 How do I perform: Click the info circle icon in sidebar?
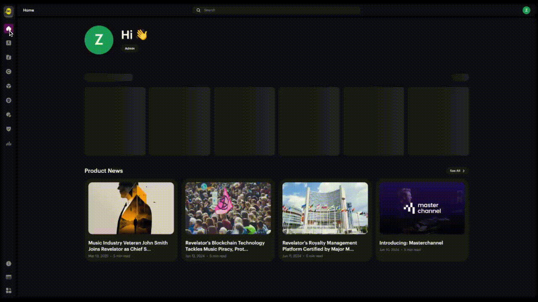click(8, 264)
